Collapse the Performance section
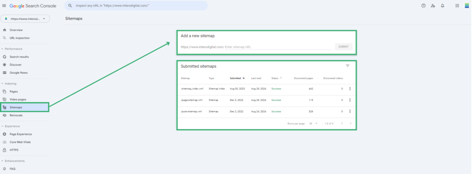 (x=12, y=49)
